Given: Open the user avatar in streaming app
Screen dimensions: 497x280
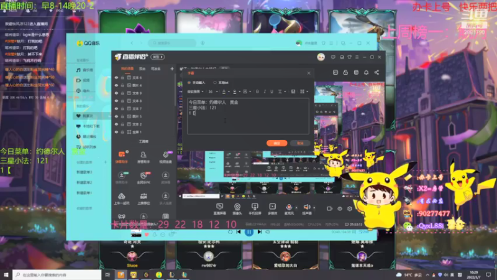Looking at the screenshot, I should coord(321,57).
